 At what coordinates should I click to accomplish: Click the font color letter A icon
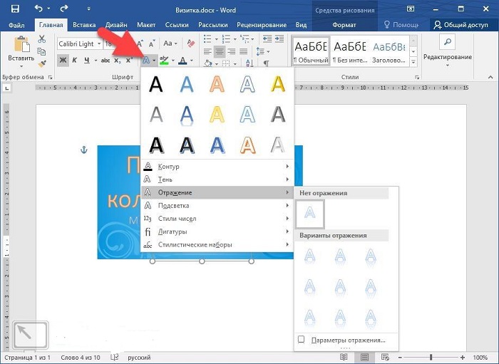[182, 61]
